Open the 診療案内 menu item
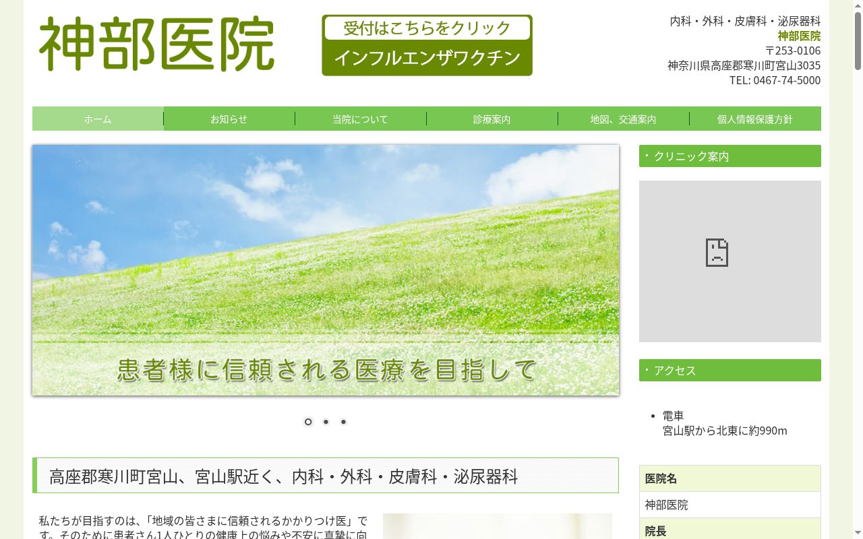Screen dimensions: 863x539 492,119
